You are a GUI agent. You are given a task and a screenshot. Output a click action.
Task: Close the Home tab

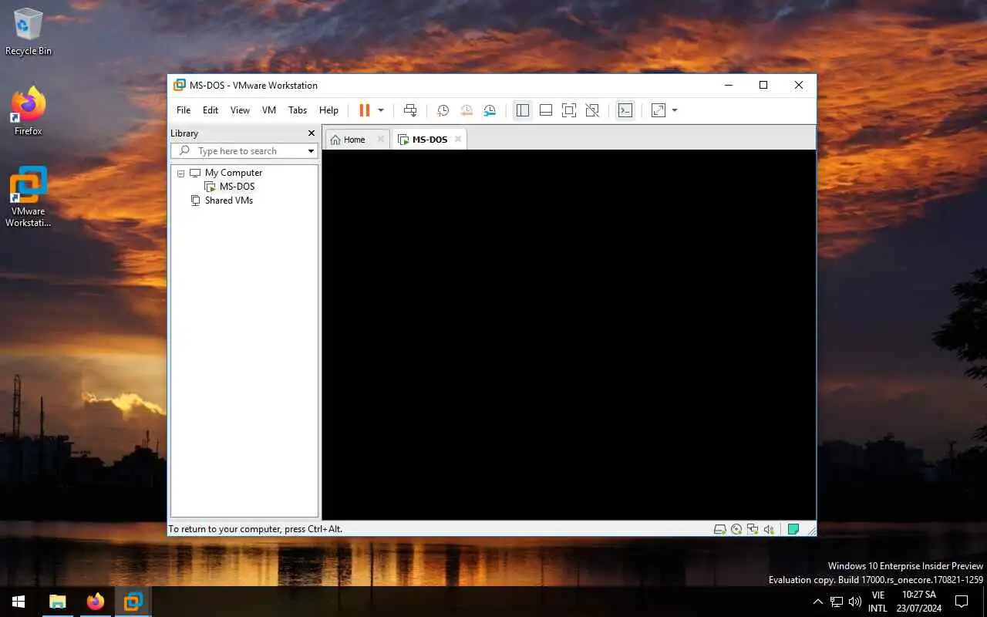coord(380,140)
